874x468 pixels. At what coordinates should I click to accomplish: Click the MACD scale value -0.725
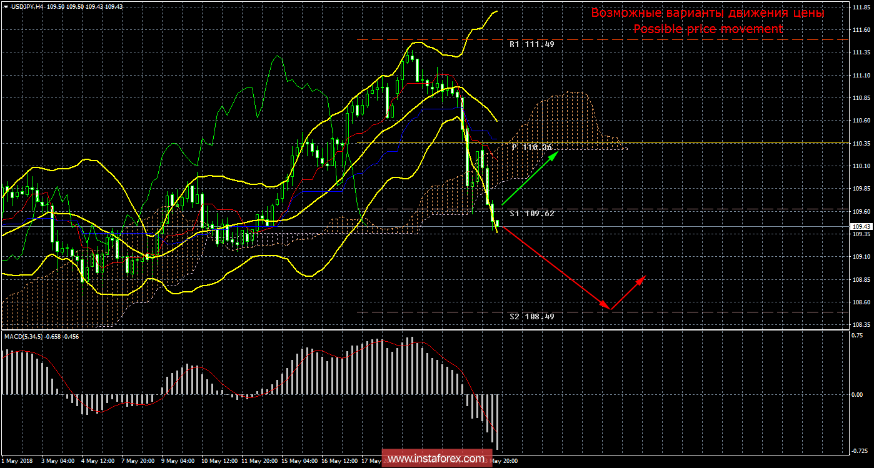point(860,451)
